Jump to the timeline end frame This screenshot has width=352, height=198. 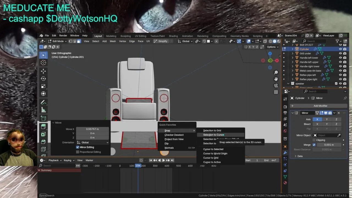[x=172, y=160]
